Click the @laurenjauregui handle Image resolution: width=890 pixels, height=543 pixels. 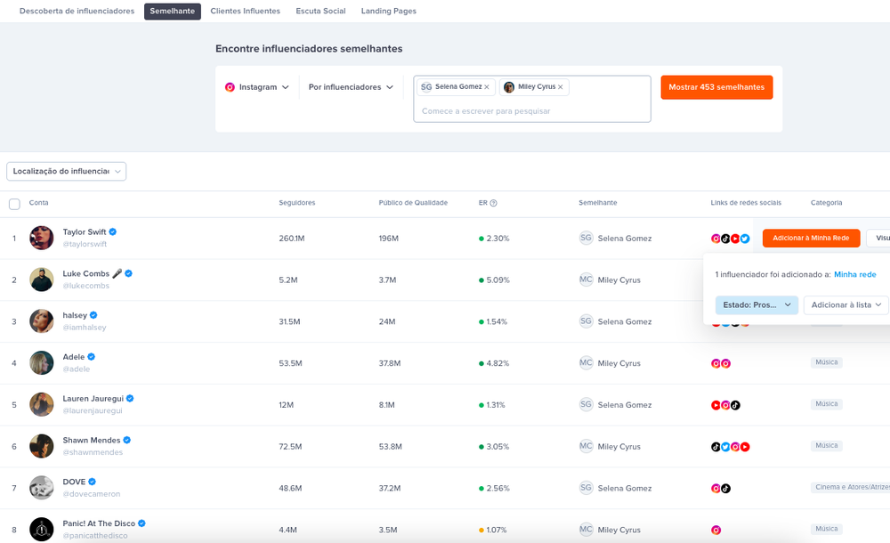tap(93, 410)
